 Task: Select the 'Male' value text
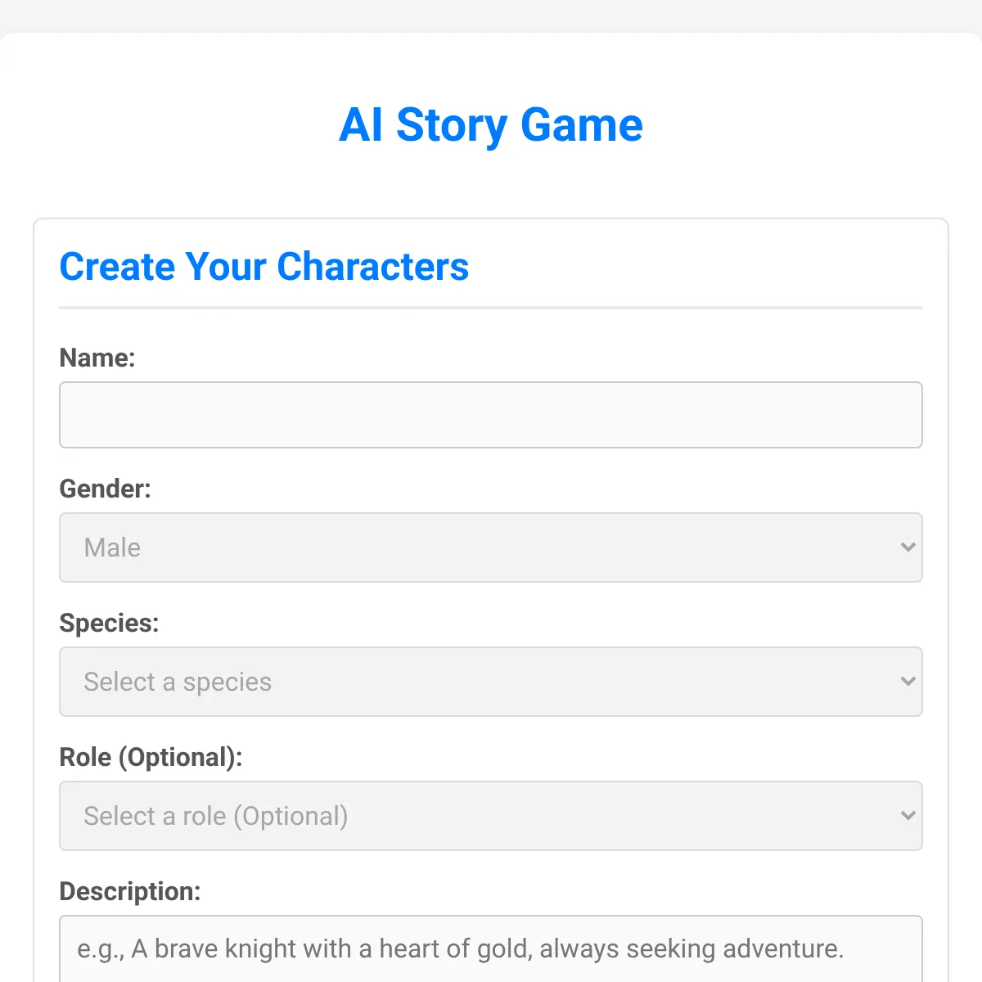pos(112,547)
